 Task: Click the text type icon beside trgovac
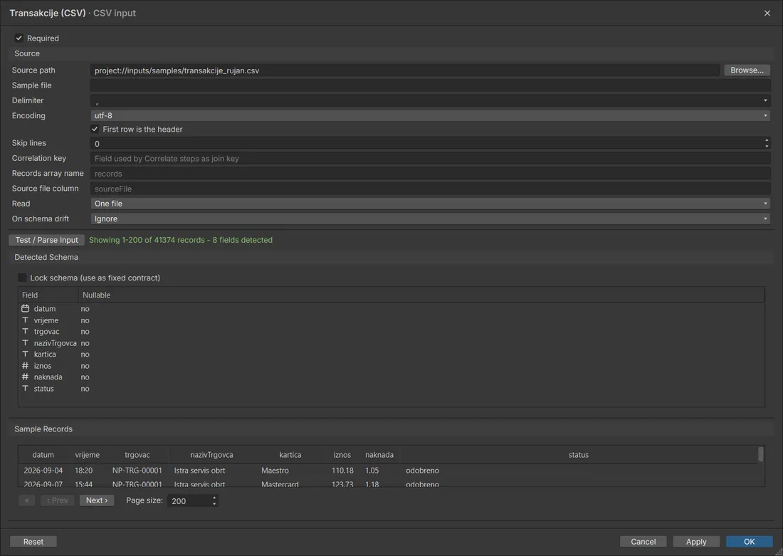pyautogui.click(x=25, y=331)
